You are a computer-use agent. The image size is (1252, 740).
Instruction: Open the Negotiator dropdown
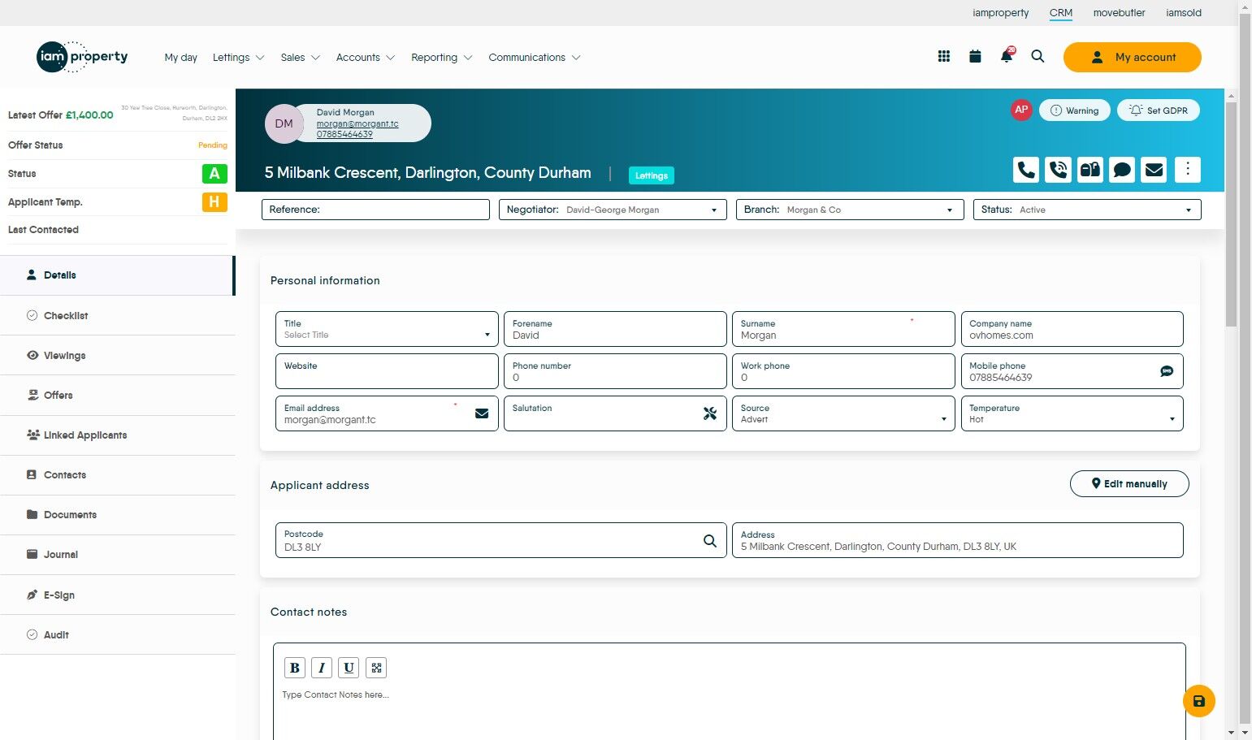pyautogui.click(x=613, y=210)
